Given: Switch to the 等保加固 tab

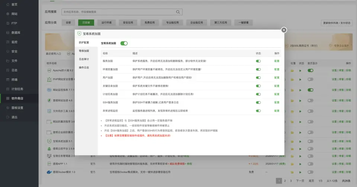Looking at the screenshot, I should point(86,51).
